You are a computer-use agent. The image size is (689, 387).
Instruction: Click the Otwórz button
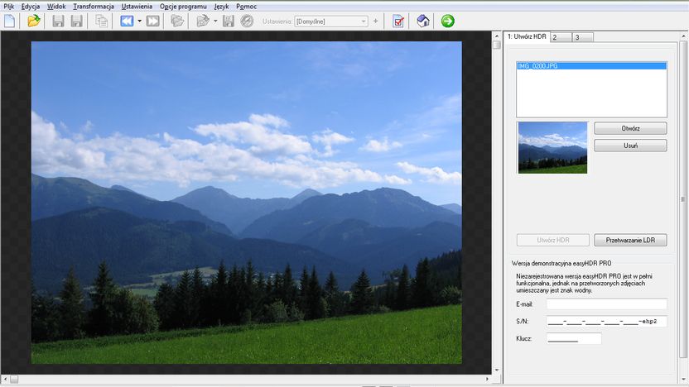pos(630,128)
